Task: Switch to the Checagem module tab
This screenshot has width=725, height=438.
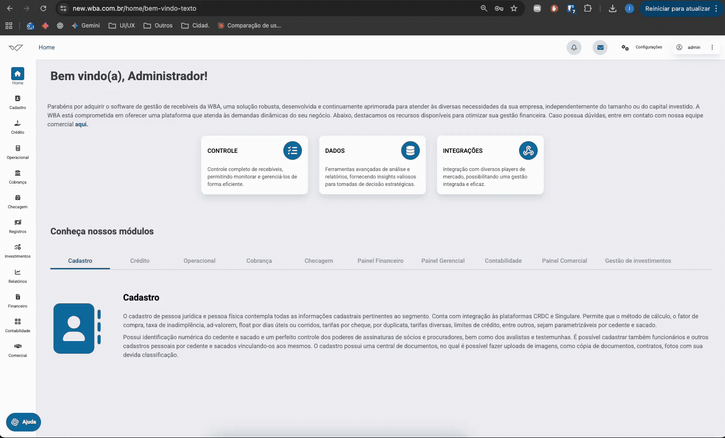Action: click(x=319, y=261)
